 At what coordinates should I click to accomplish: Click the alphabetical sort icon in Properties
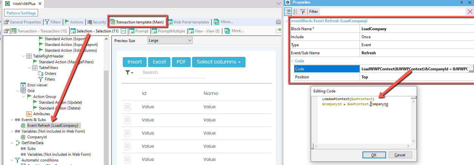tap(295, 12)
